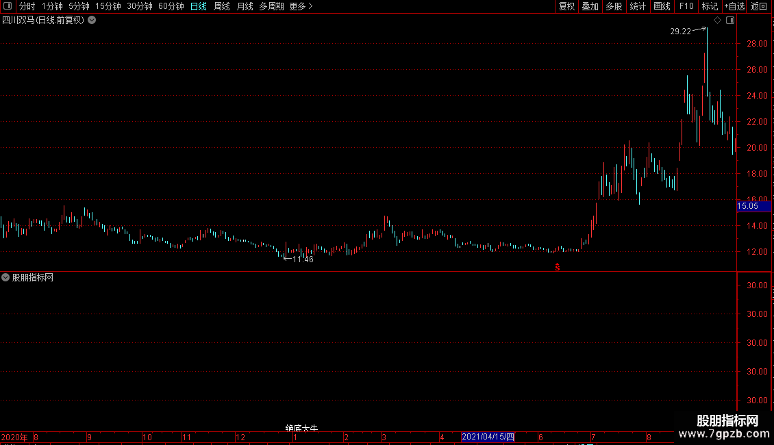774x445 pixels.
Task: Click the 29.22 high price label
Action: 681,31
